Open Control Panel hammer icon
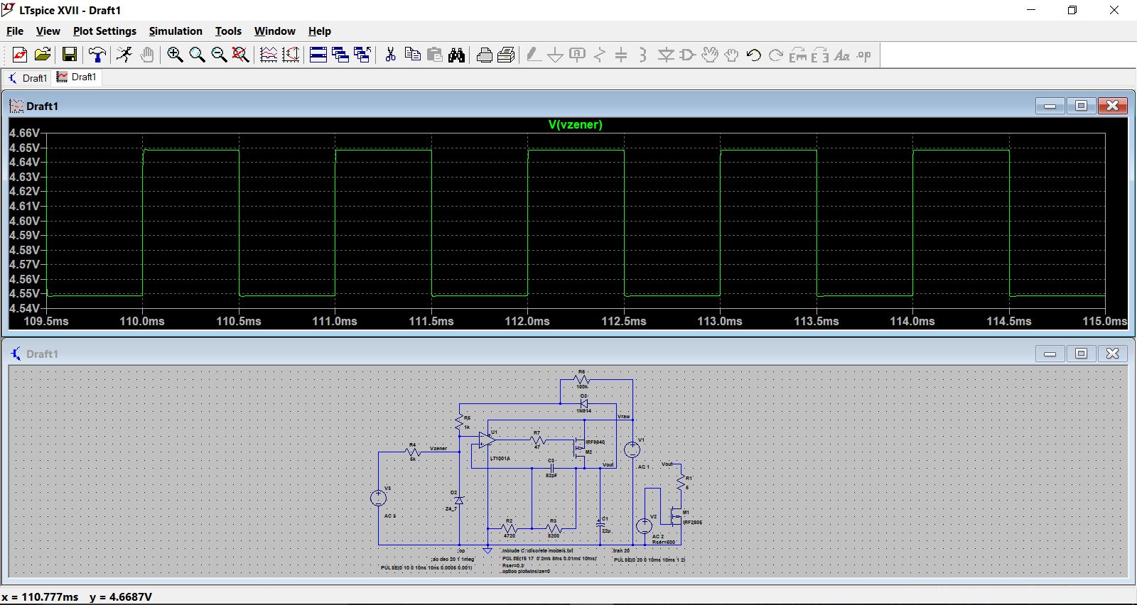Viewport: 1137px width, 605px height. pos(97,55)
